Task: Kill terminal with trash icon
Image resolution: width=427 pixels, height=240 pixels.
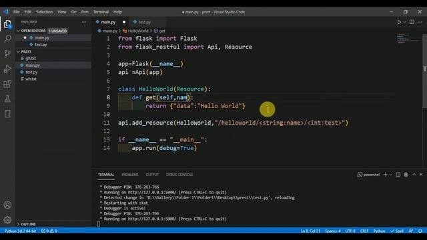Action: (406, 175)
